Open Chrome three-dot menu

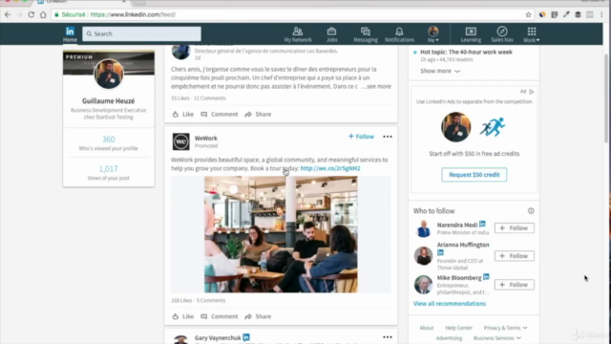(601, 15)
